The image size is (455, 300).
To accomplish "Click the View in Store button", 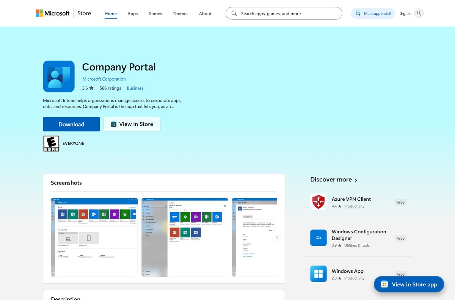I will [132, 124].
